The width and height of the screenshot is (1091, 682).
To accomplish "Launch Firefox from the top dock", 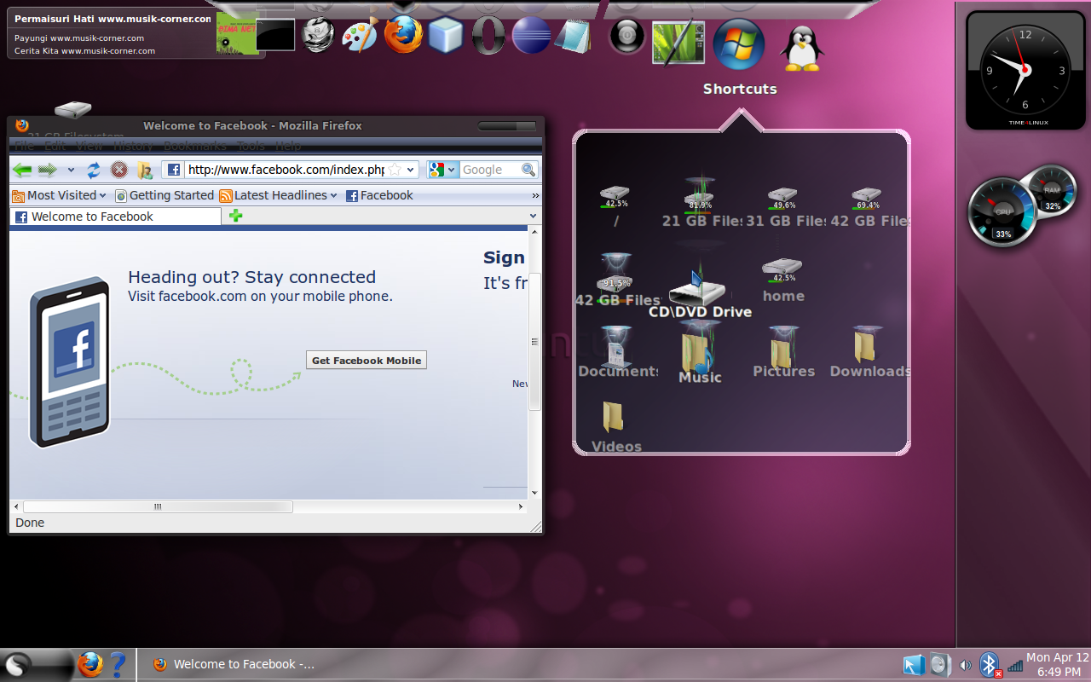I will click(x=403, y=35).
